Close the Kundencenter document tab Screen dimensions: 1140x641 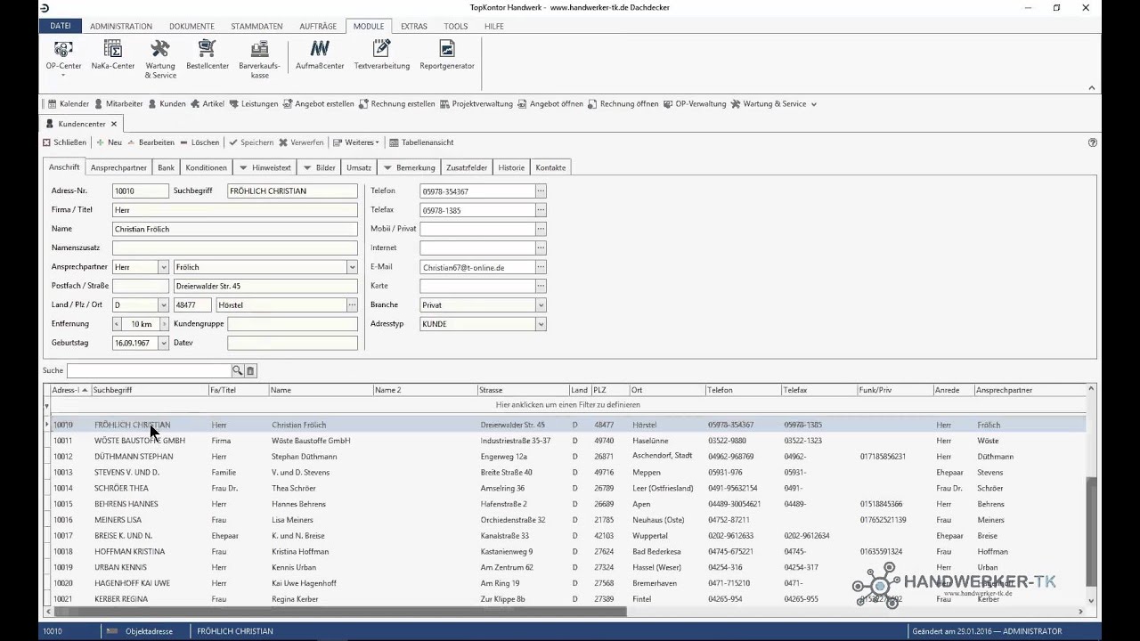coord(114,124)
